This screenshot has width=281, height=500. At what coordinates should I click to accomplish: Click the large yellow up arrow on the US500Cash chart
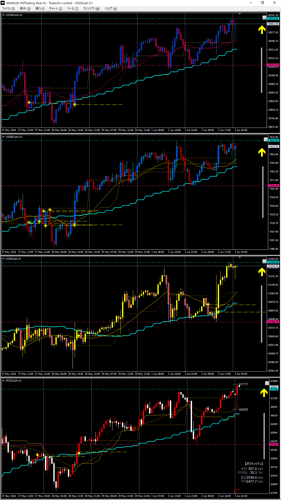[x=262, y=152]
